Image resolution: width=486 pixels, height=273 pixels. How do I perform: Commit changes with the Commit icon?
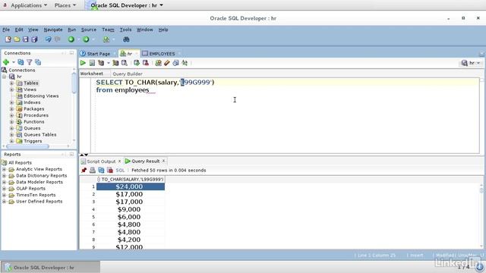point(137,63)
